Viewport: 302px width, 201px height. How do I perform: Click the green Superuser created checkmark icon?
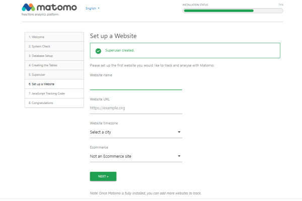click(x=98, y=51)
